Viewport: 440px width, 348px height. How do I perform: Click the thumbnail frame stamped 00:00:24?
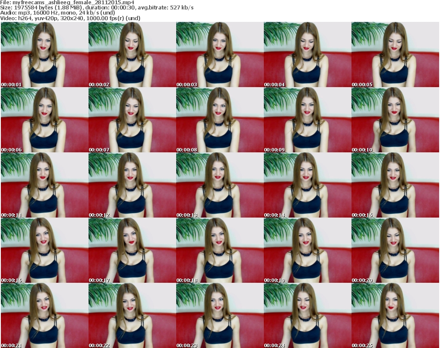pyautogui.click(x=307, y=315)
